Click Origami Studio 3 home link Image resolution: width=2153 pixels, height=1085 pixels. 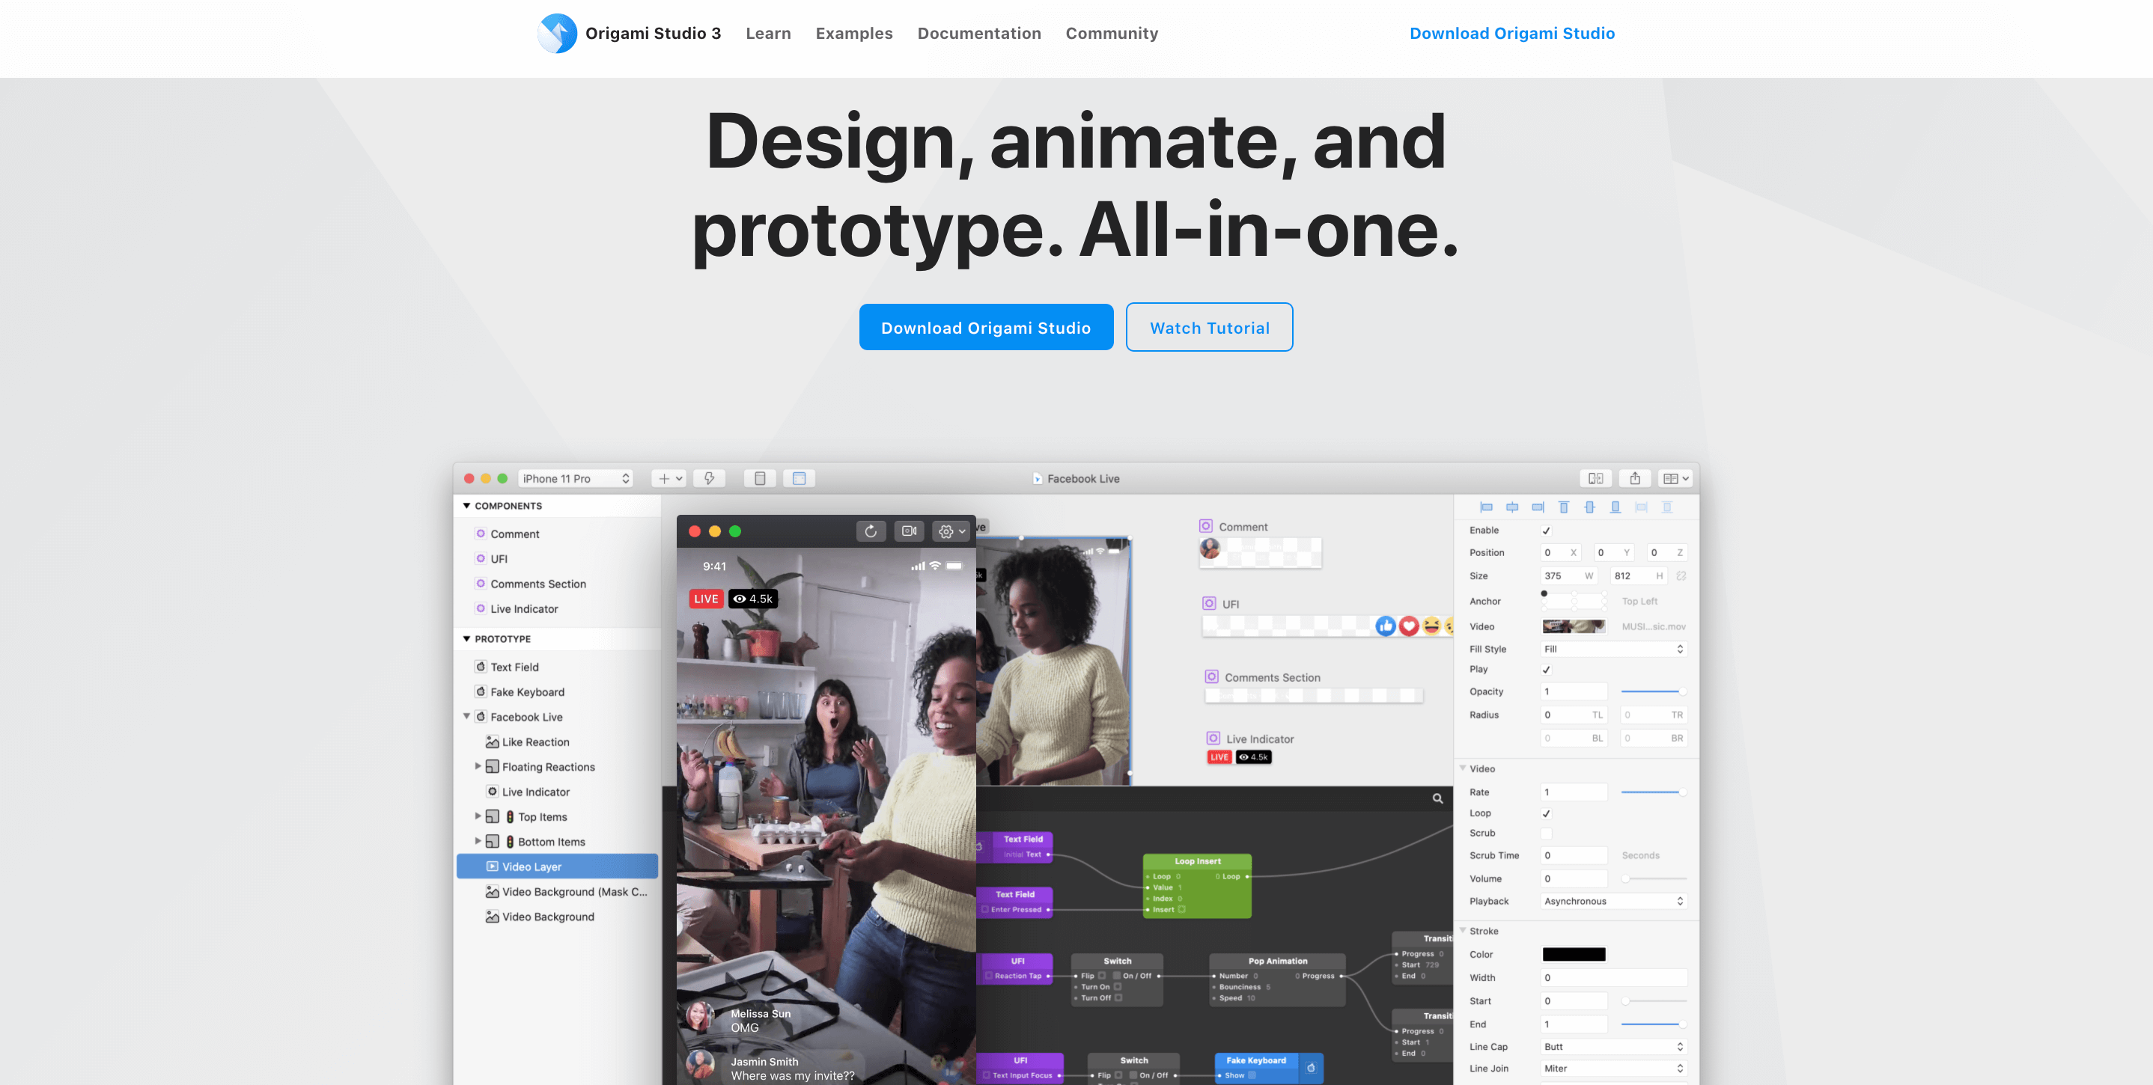point(653,34)
